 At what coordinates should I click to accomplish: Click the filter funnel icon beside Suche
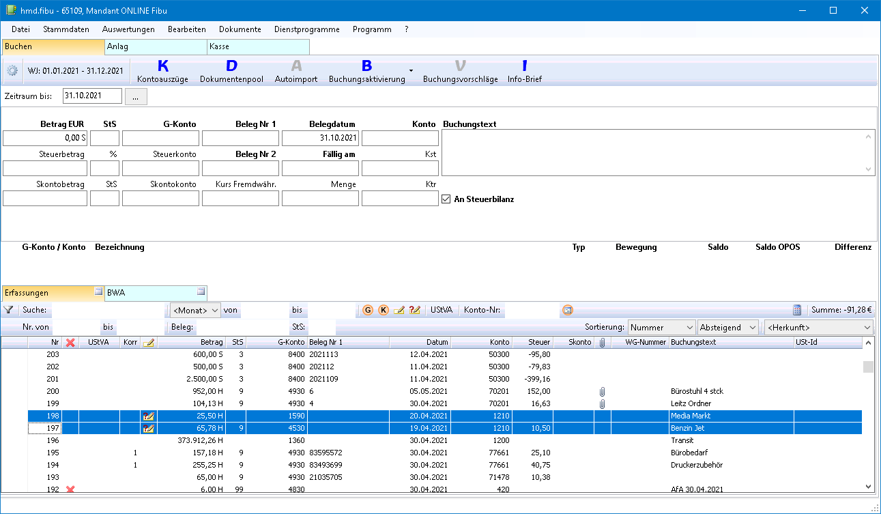8,310
